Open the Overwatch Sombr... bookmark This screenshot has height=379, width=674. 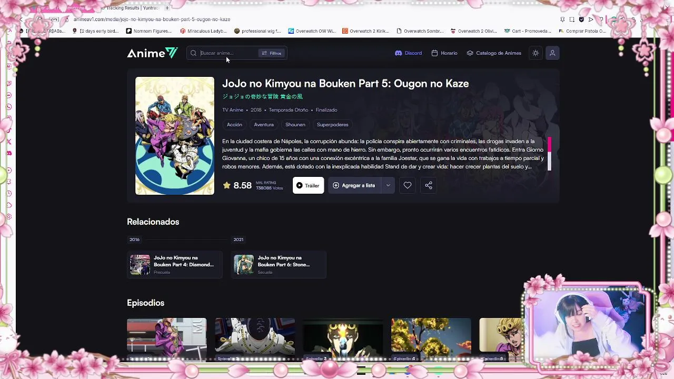(420, 31)
